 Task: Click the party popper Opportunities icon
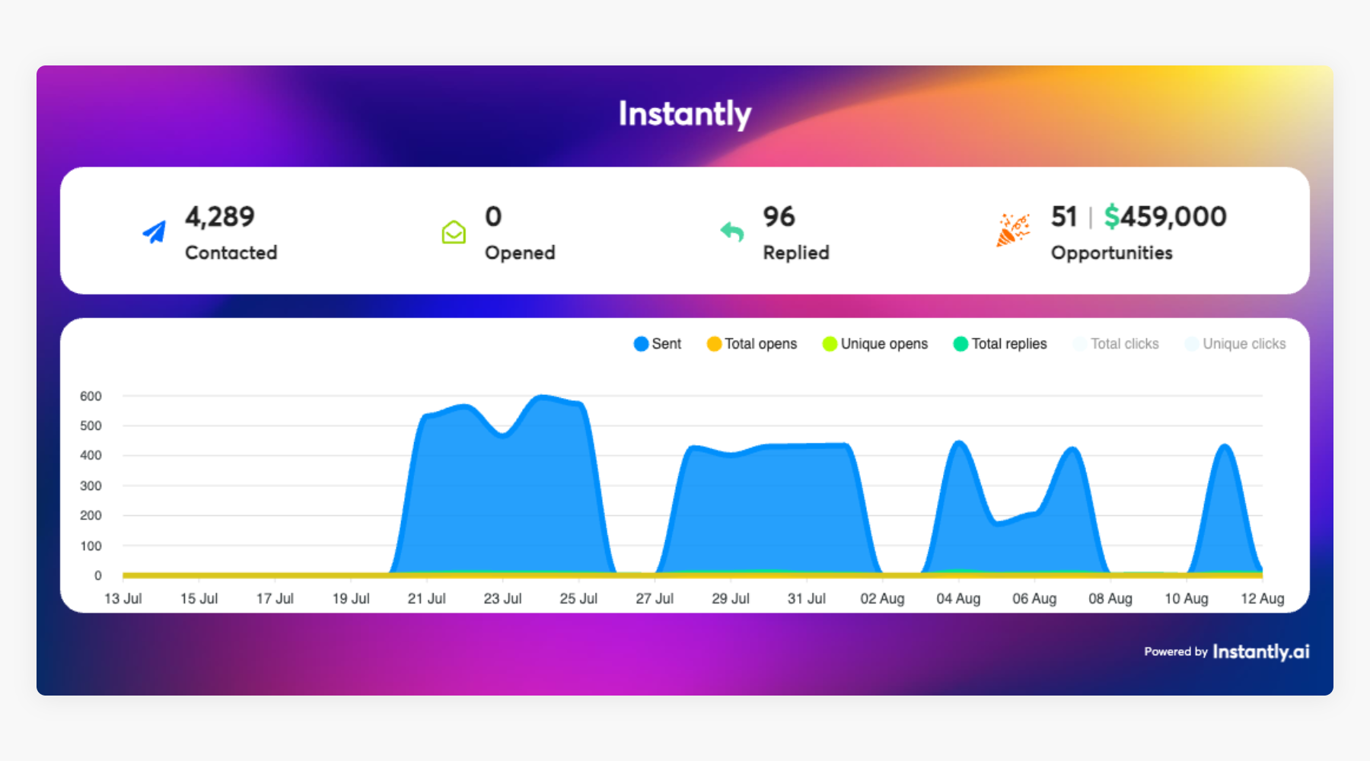coord(1013,230)
